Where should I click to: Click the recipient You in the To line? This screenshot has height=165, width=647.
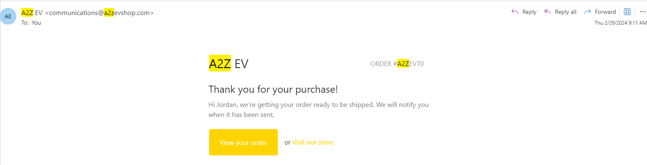36,23
